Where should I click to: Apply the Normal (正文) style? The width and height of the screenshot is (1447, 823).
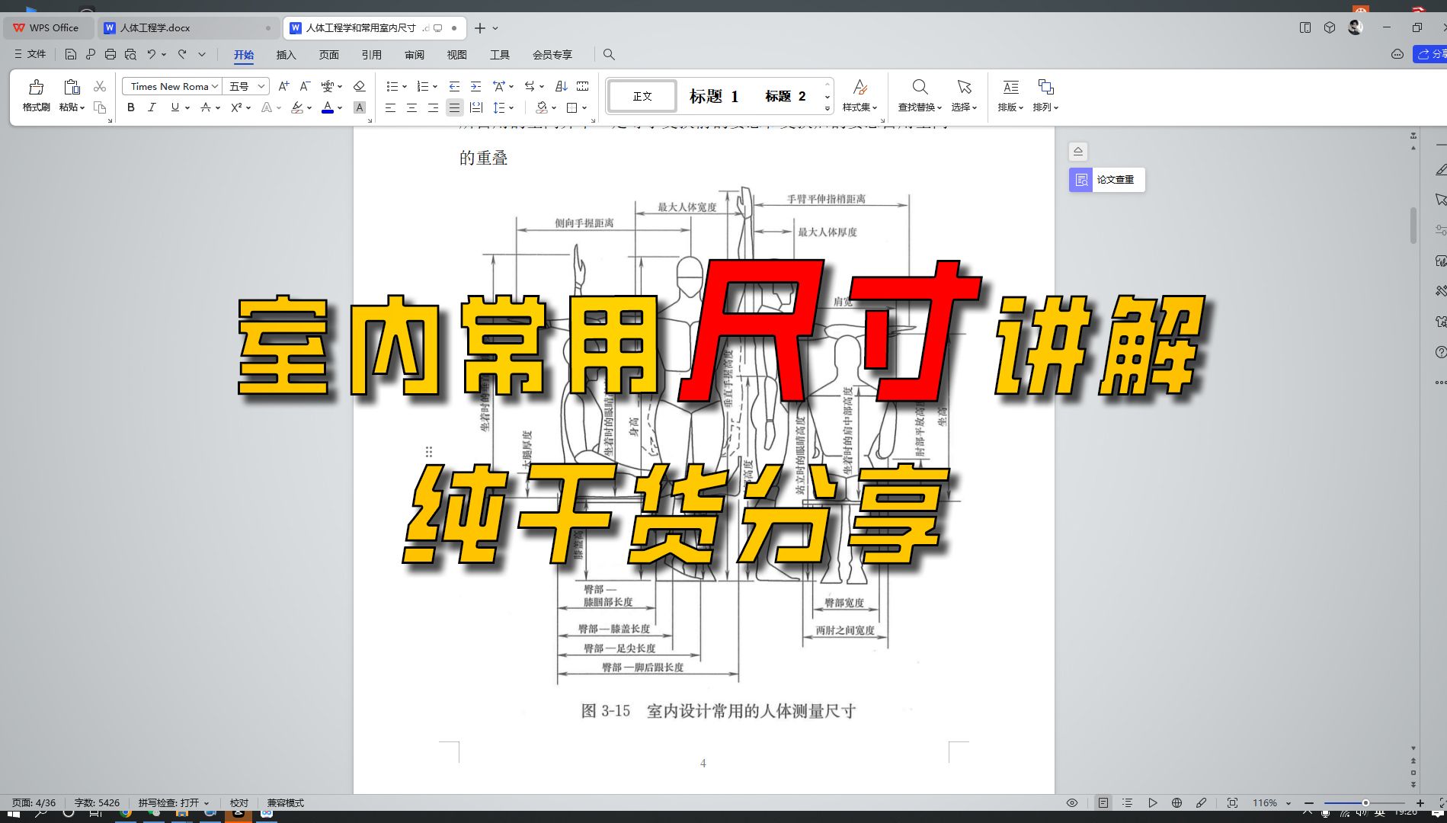click(x=642, y=96)
